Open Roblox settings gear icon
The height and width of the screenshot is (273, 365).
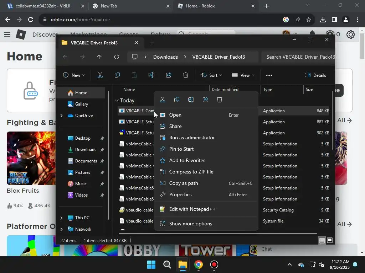[x=351, y=34]
